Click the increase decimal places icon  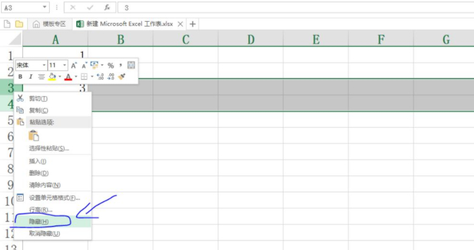100,77
